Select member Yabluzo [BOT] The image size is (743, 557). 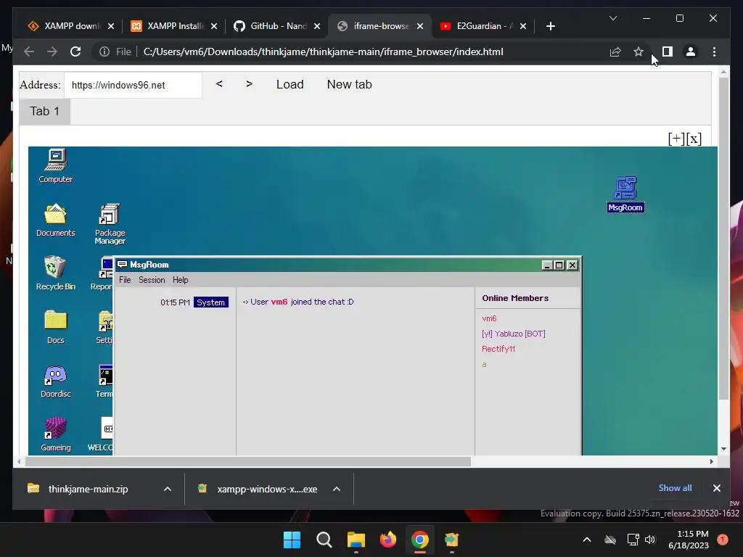(x=514, y=334)
